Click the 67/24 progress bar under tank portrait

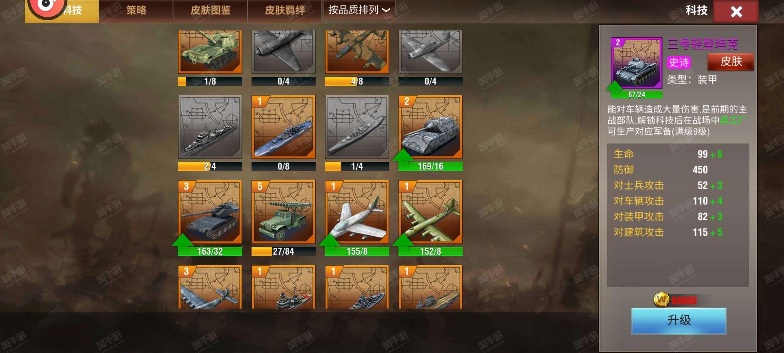(637, 94)
